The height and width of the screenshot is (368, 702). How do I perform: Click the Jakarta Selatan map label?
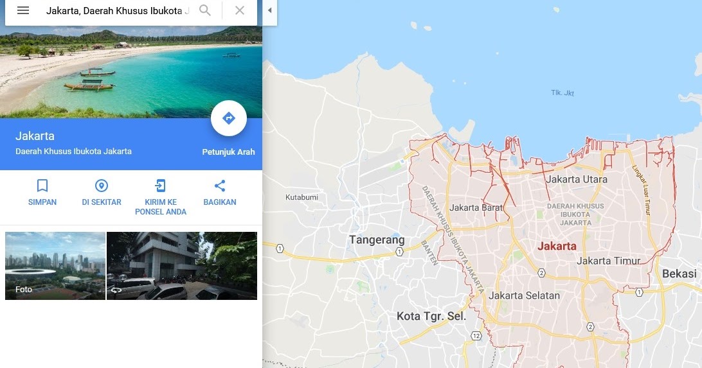525,295
